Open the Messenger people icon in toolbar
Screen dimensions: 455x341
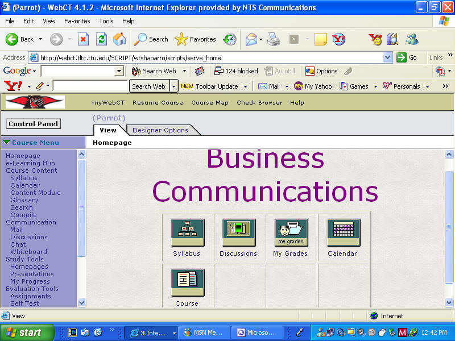(x=412, y=39)
